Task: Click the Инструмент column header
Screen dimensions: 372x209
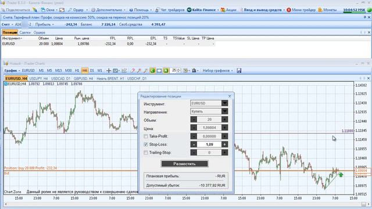Action: pyautogui.click(x=12, y=38)
